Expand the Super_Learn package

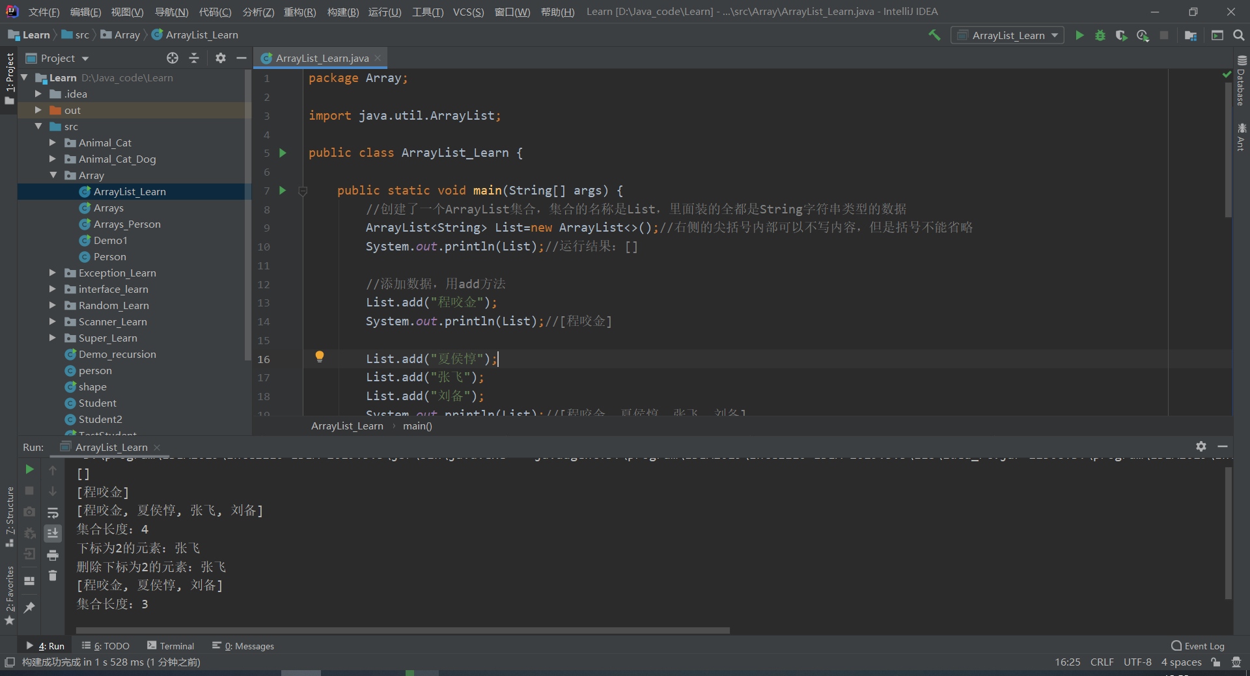coord(53,338)
